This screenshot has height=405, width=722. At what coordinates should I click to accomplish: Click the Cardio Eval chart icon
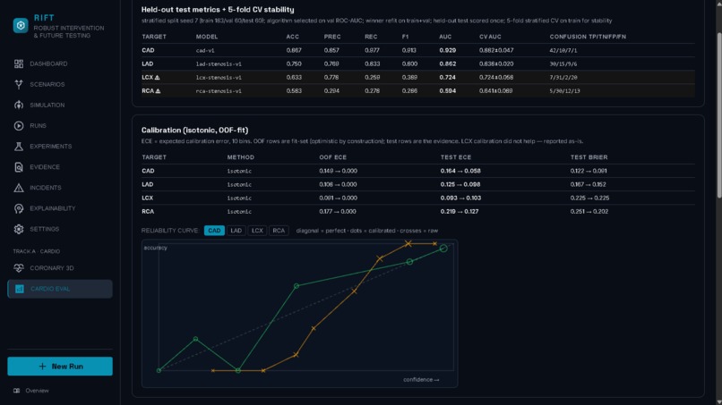[20, 289]
